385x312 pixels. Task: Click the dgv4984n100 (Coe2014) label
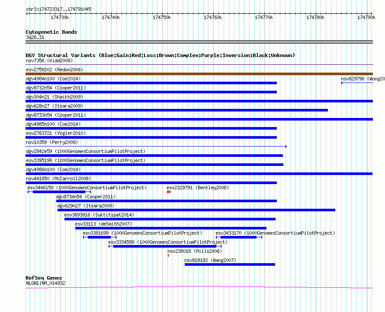click(x=53, y=79)
